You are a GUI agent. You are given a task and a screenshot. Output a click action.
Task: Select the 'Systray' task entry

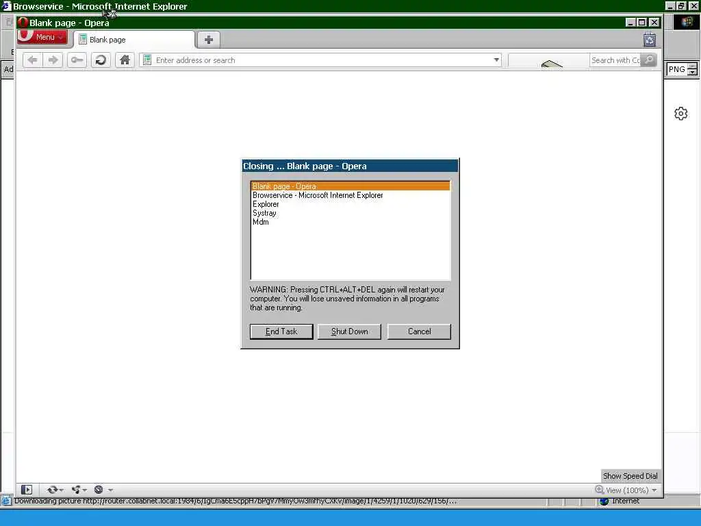[x=350, y=213]
